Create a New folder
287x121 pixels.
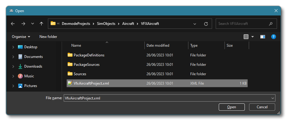click(x=48, y=37)
